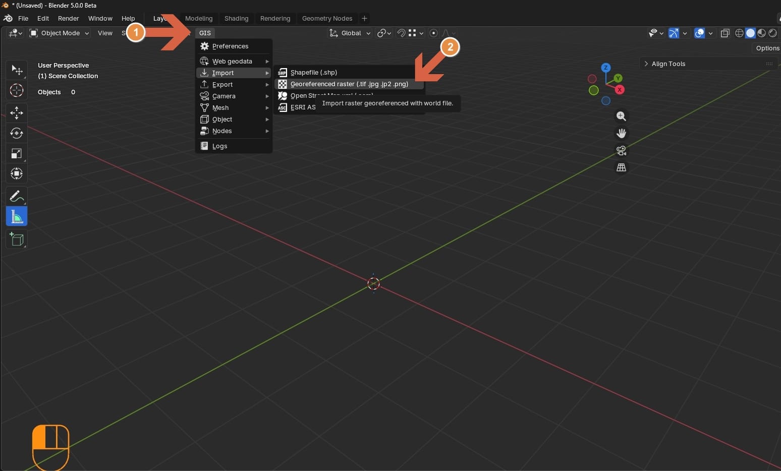Open the Window menu
Screen dimensions: 781x471
pyautogui.click(x=100, y=19)
